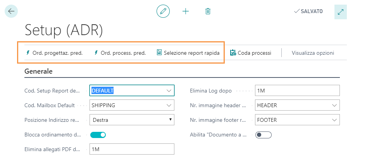Screen dimensions: 367x165
Task: Click the Selezione report rapida icon
Action: (159, 52)
